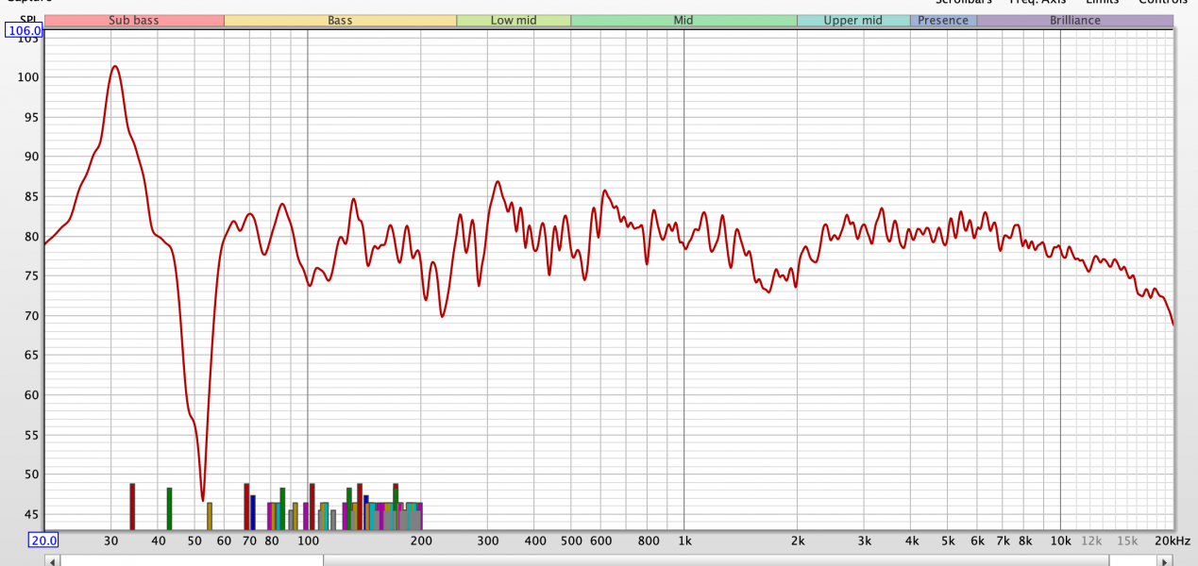The width and height of the screenshot is (1198, 566).
Task: Click the Brilliance band label
Action: pyautogui.click(x=1075, y=21)
